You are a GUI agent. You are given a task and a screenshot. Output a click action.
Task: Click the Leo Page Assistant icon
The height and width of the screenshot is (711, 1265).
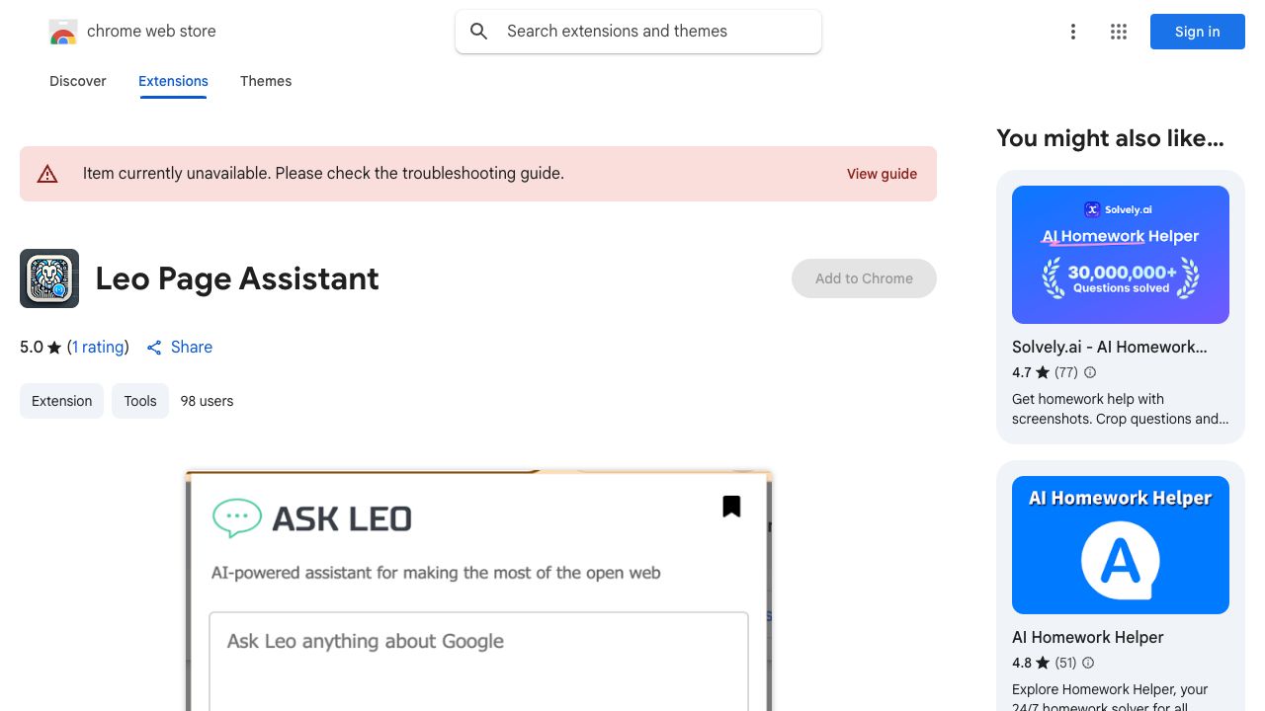point(49,278)
